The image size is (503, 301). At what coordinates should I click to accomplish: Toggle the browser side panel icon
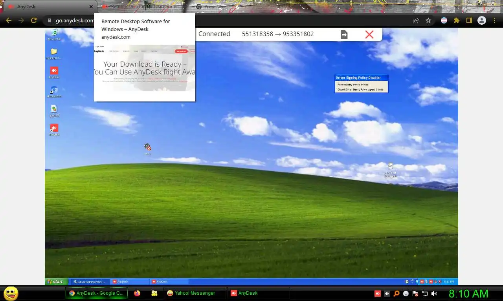click(469, 20)
